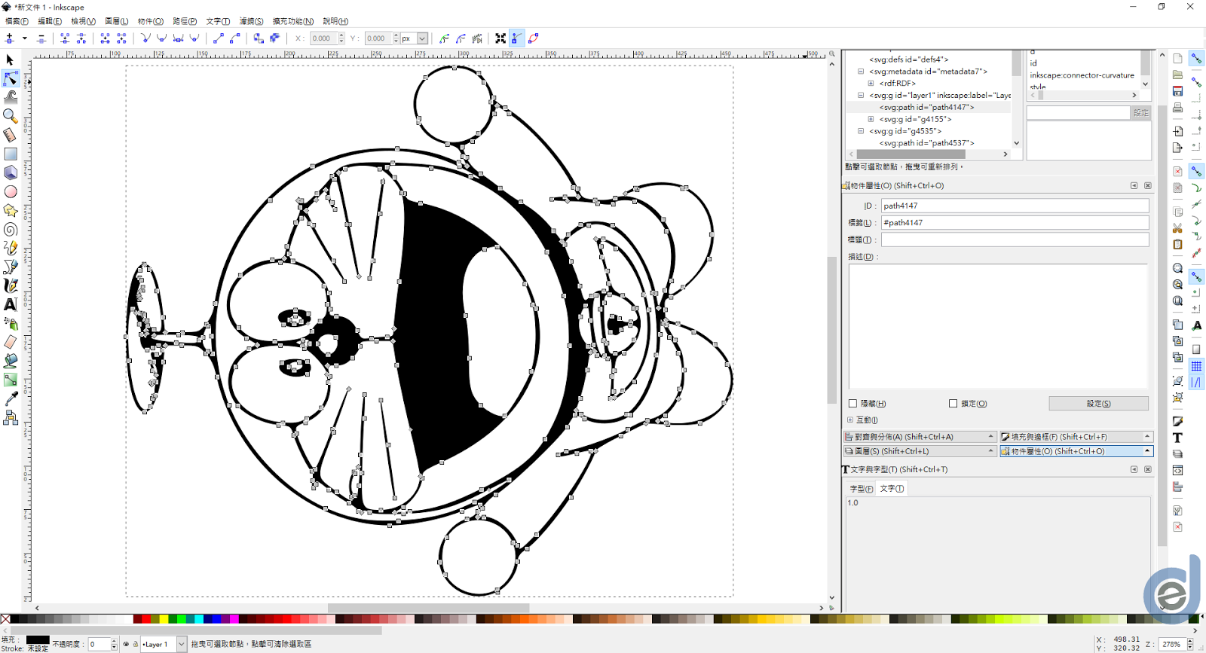Click the Insert new nodes icon
1206x653 pixels.
pos(9,38)
